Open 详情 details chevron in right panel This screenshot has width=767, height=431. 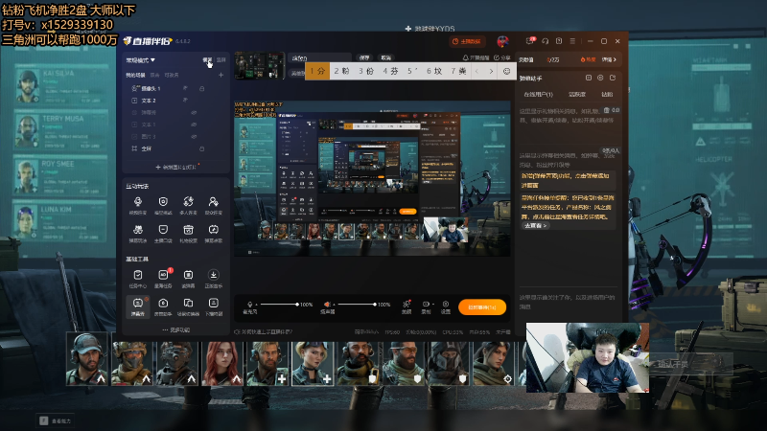click(x=609, y=59)
